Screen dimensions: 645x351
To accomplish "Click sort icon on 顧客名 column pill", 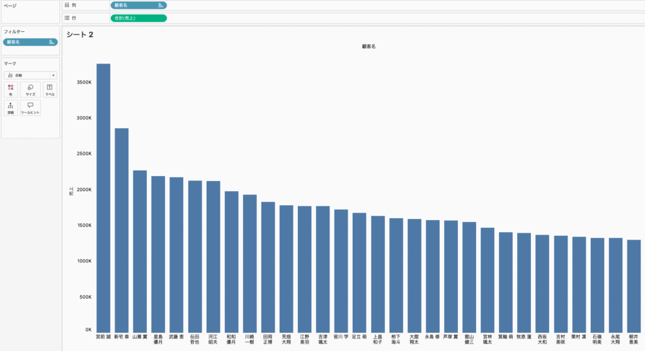I will pos(161,5).
